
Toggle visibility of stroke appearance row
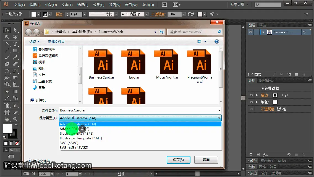(251, 95)
